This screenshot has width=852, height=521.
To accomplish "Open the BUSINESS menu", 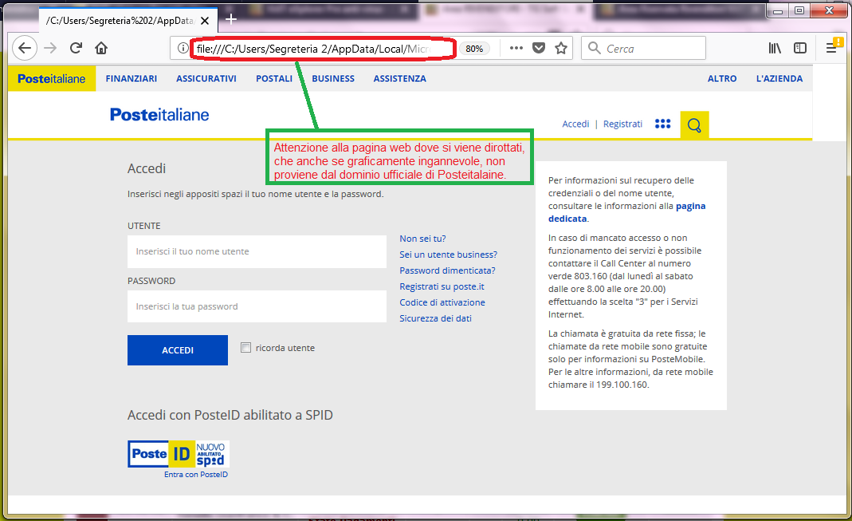I will pyautogui.click(x=333, y=79).
